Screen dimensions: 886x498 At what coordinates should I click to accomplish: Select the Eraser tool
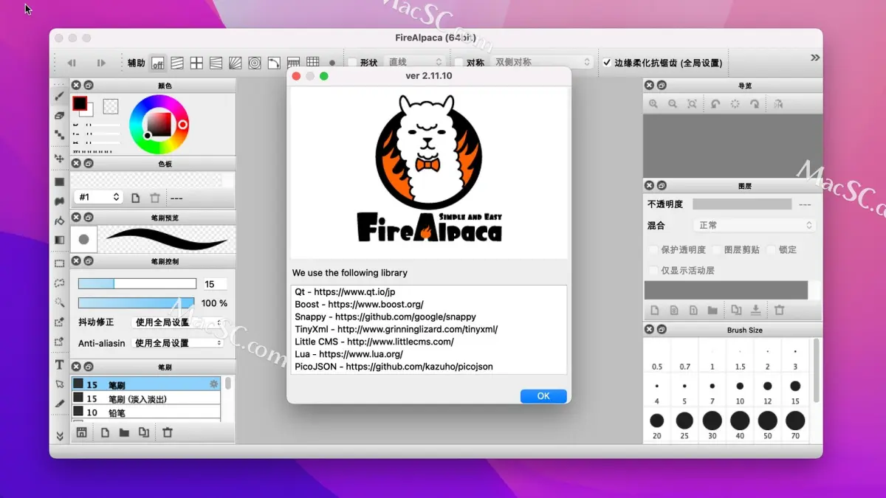[60, 116]
